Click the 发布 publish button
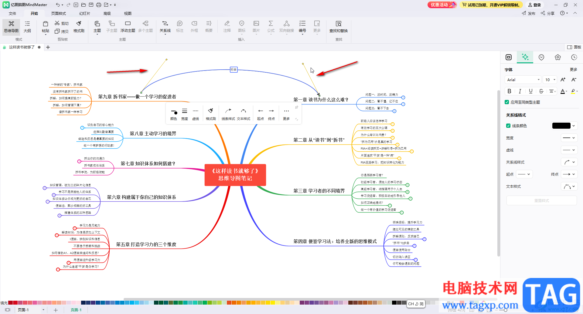This screenshot has width=583, height=314. point(529,13)
